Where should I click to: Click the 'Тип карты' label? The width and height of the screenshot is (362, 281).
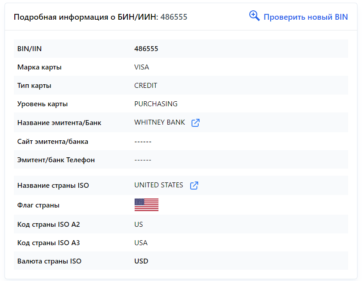34,86
